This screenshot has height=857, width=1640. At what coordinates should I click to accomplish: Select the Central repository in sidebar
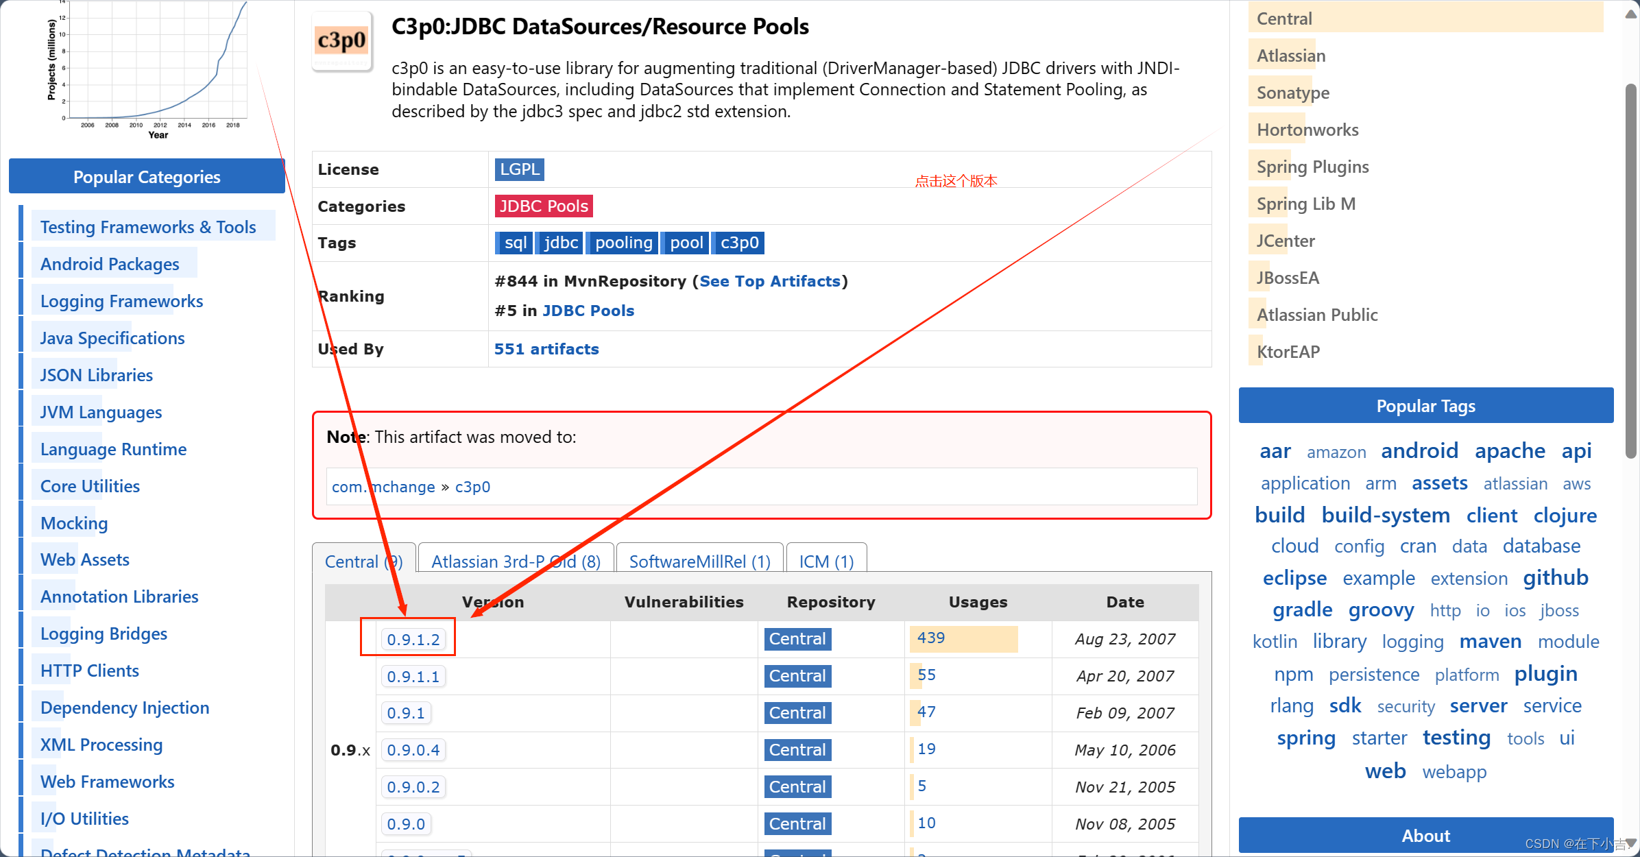coord(1284,19)
